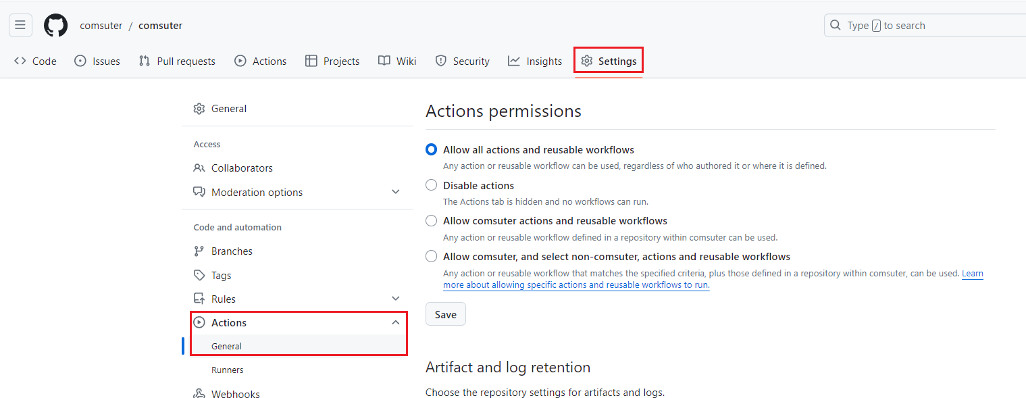Click the Branches git-branch icon
The width and height of the screenshot is (1026, 398).
pyautogui.click(x=199, y=251)
